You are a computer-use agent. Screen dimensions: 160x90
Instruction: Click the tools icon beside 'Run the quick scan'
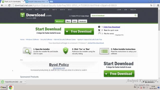(x=99, y=30)
